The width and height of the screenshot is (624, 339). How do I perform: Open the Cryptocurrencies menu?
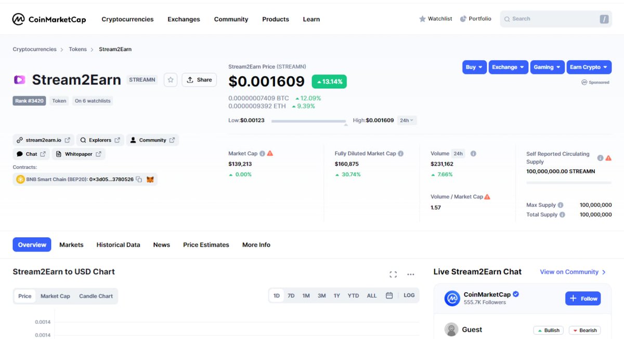click(127, 19)
